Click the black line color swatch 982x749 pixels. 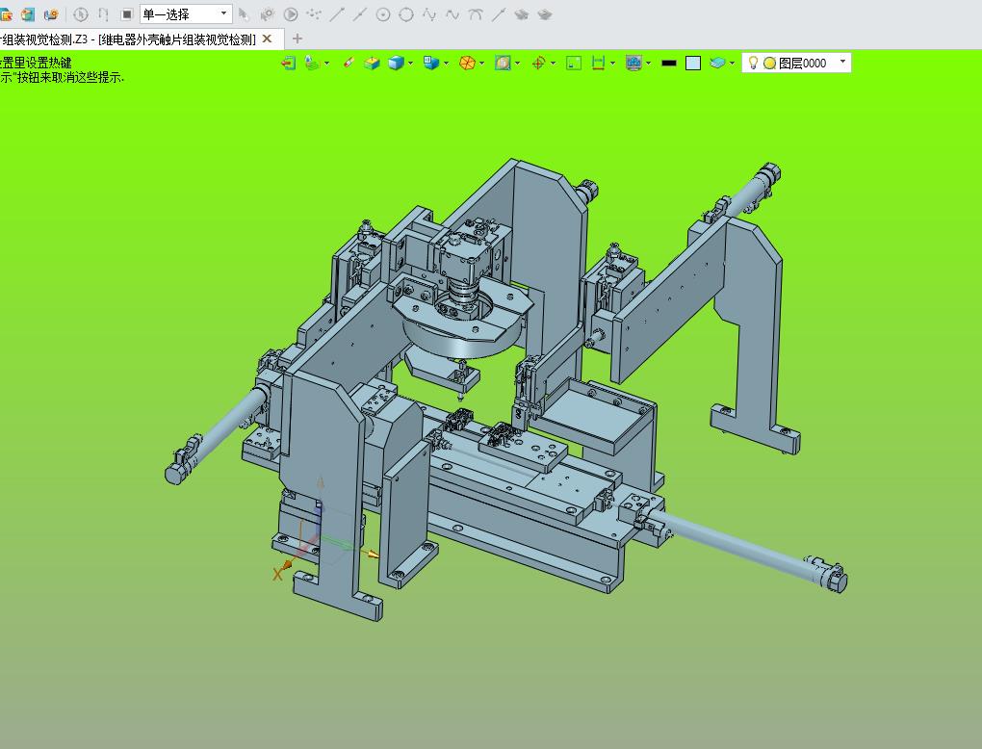[669, 63]
